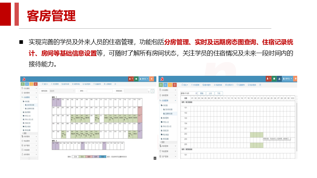Click in the 房号 input field
Viewport: 317px width, 178px height.
99,91
